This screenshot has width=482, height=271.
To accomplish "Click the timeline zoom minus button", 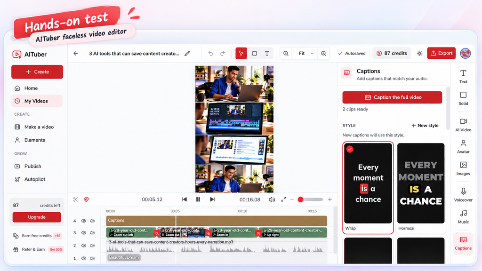I will (x=292, y=199).
